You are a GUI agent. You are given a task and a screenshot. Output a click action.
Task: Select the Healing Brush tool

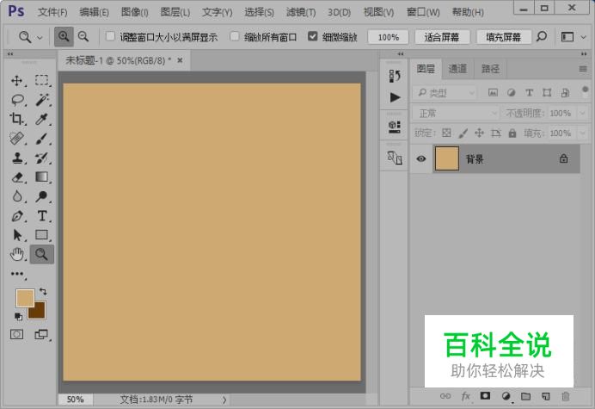point(16,139)
